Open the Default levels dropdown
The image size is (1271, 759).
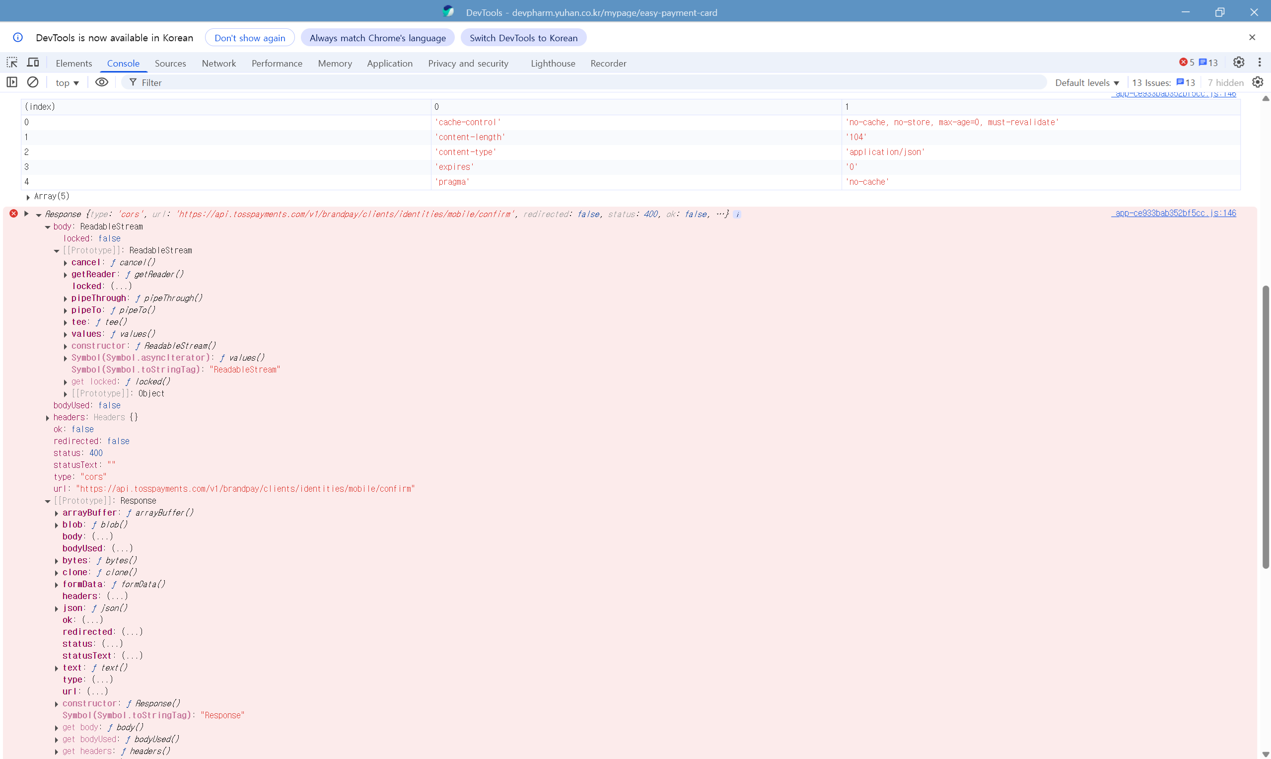[x=1086, y=82]
